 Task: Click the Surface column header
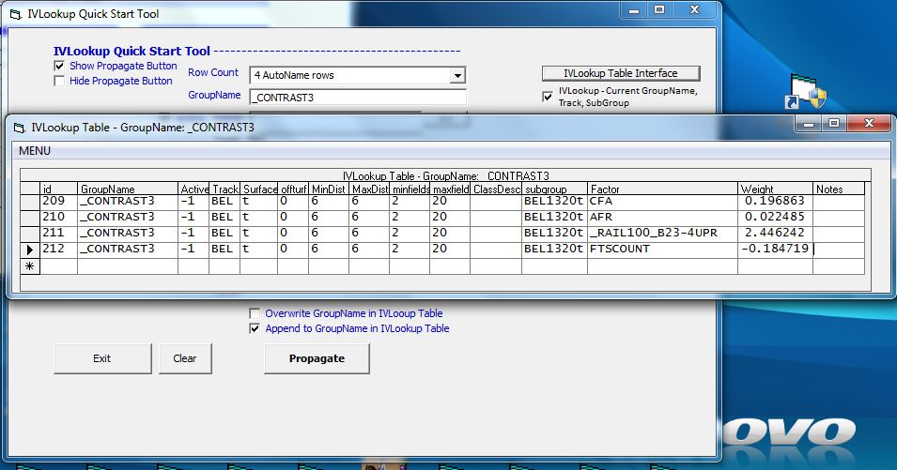point(259,189)
